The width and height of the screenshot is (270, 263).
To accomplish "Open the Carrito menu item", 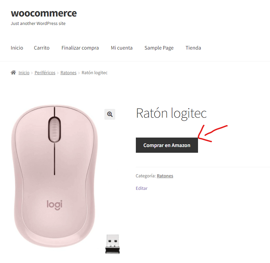I will (42, 48).
